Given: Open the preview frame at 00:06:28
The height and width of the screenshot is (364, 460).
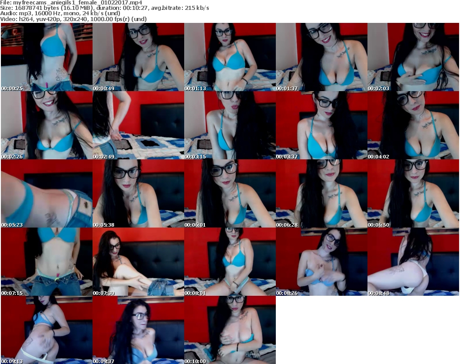Looking at the screenshot, I should pos(322,193).
